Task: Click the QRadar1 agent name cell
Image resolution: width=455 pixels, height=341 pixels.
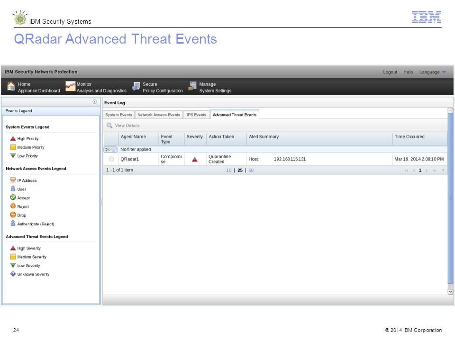Action: [x=139, y=159]
